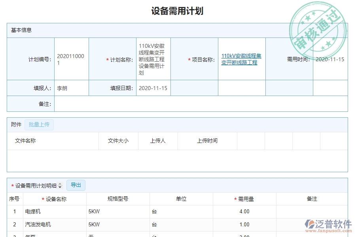Image resolution: width=356 pixels, height=237 pixels.
Task: Click the 文件名称 attachment column header
Action: [25, 141]
